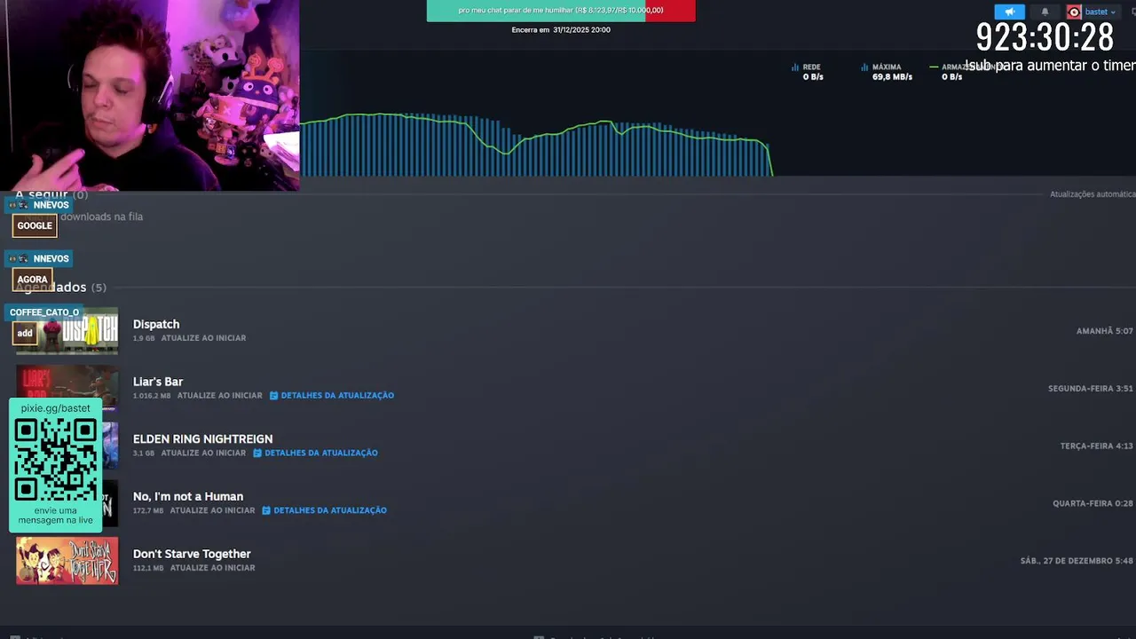Open ELDEN RING NIGHTREIGN update details icon
1136x639 pixels.
[x=257, y=453]
